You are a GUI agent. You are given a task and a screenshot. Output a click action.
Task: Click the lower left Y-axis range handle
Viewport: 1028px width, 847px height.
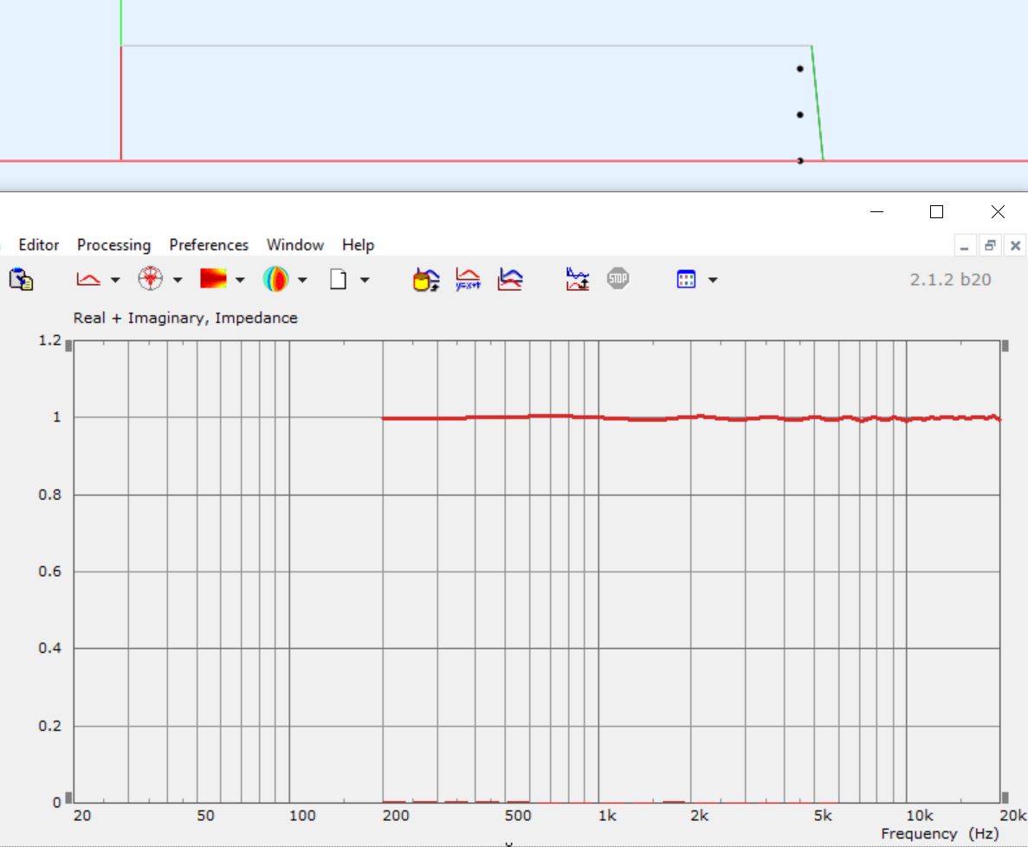point(68,798)
